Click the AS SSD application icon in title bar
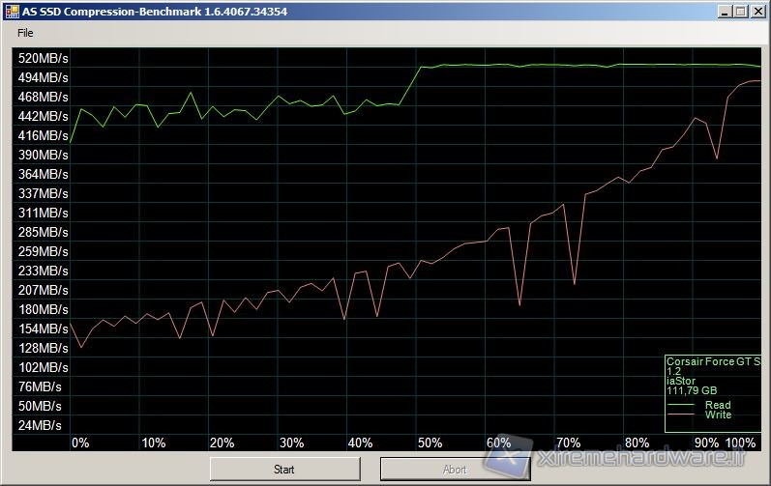Viewport: 771px width, 486px height. click(x=11, y=11)
